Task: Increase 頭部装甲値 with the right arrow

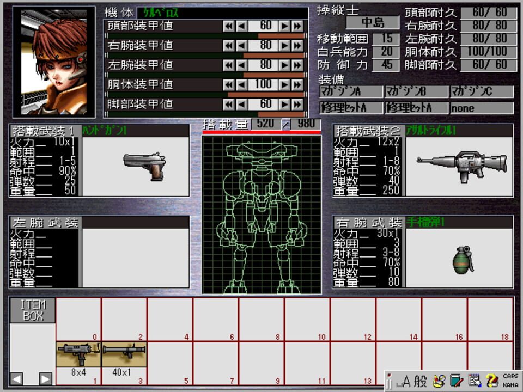Action: point(285,26)
